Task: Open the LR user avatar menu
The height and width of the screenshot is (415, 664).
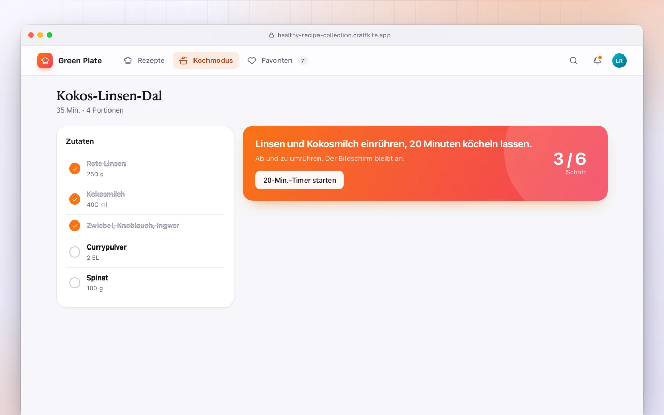Action: coord(619,61)
